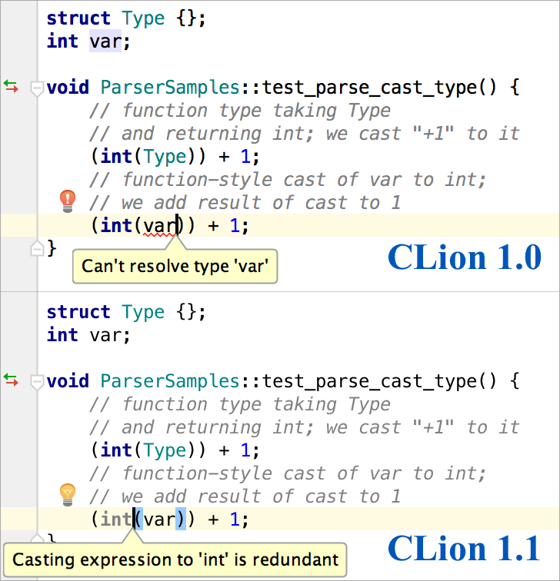This screenshot has height=581, width=560.
Task: Click 'Type' in '(int(Type)) + 1;' in CLion 1.1 pane
Action: point(165,450)
